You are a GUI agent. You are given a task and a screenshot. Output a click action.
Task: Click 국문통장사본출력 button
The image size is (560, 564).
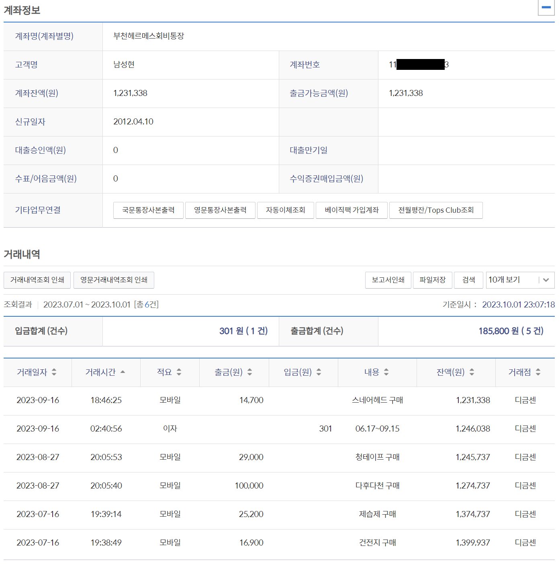[x=148, y=210]
